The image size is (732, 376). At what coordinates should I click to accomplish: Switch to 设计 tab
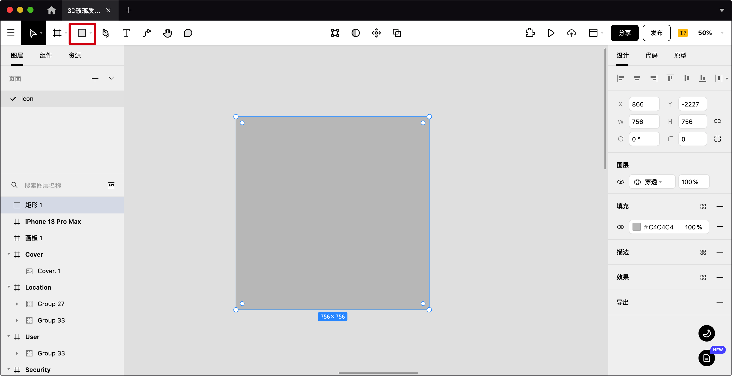(x=622, y=55)
